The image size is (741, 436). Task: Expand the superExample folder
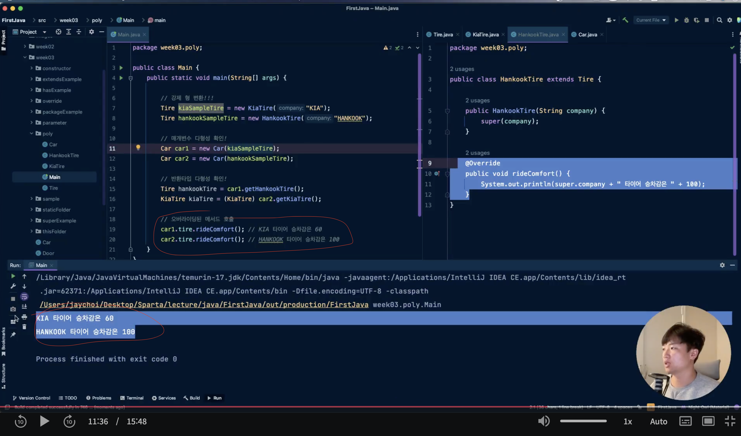(31, 220)
